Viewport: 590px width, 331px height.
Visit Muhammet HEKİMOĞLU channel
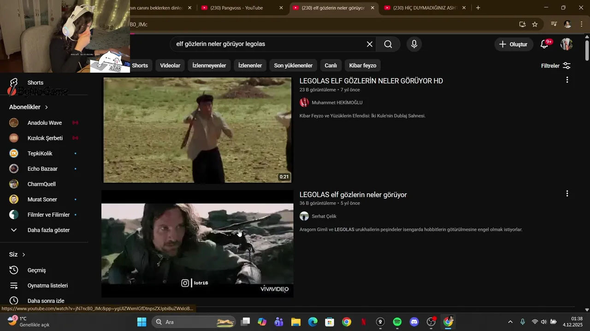pyautogui.click(x=337, y=103)
